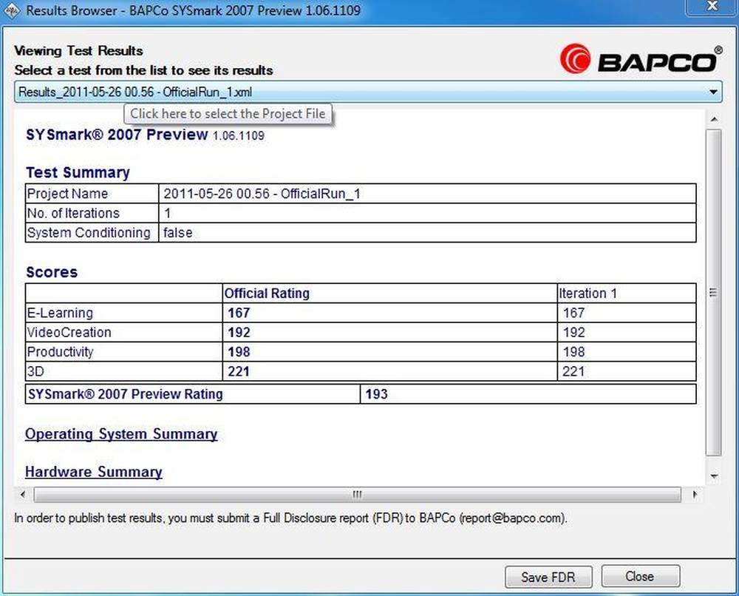Click the Official Rating column header

coord(267,294)
